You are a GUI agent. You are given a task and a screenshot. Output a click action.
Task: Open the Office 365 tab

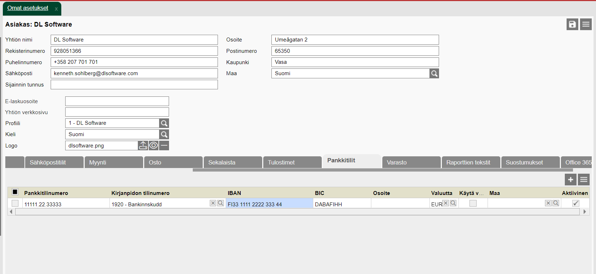click(577, 162)
